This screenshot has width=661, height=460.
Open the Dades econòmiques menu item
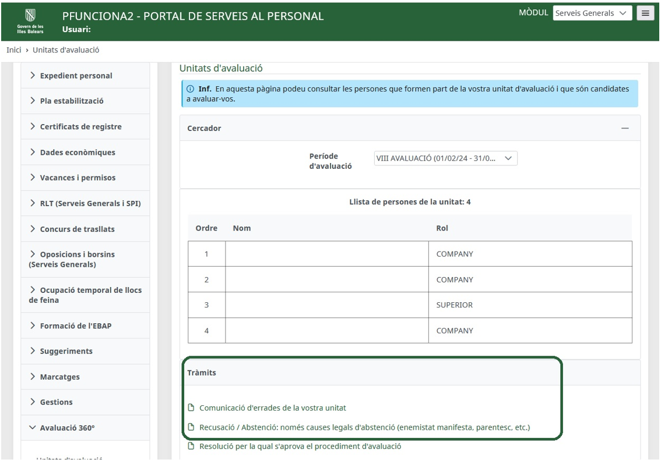(77, 153)
